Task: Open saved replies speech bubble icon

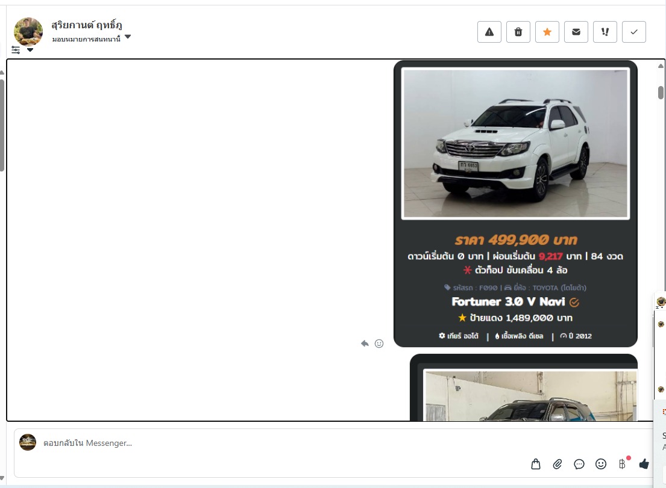Action: pos(579,465)
